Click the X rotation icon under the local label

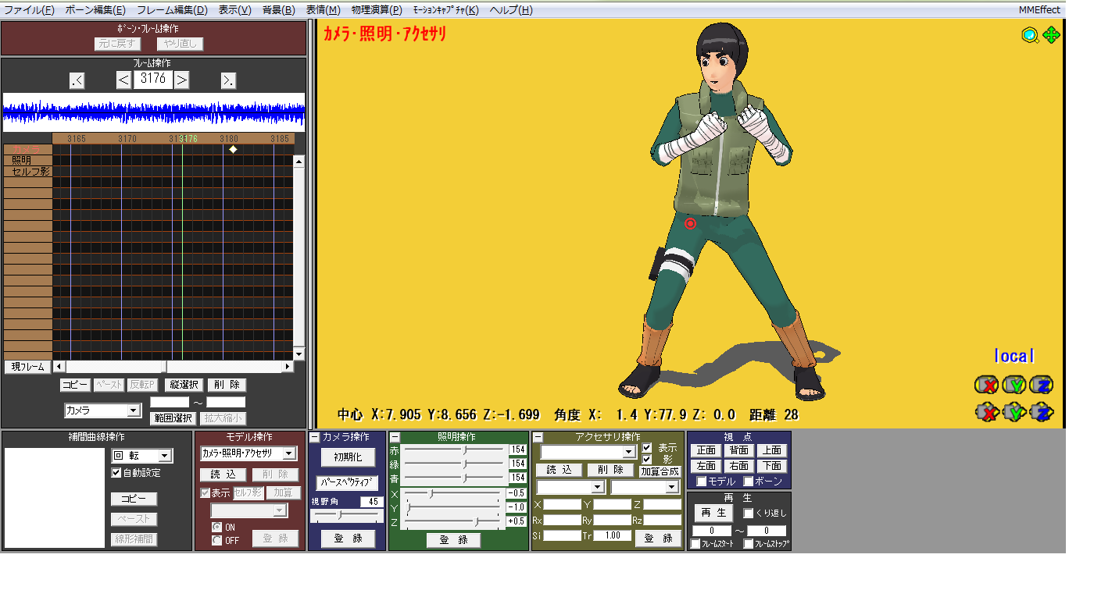pyautogui.click(x=986, y=385)
